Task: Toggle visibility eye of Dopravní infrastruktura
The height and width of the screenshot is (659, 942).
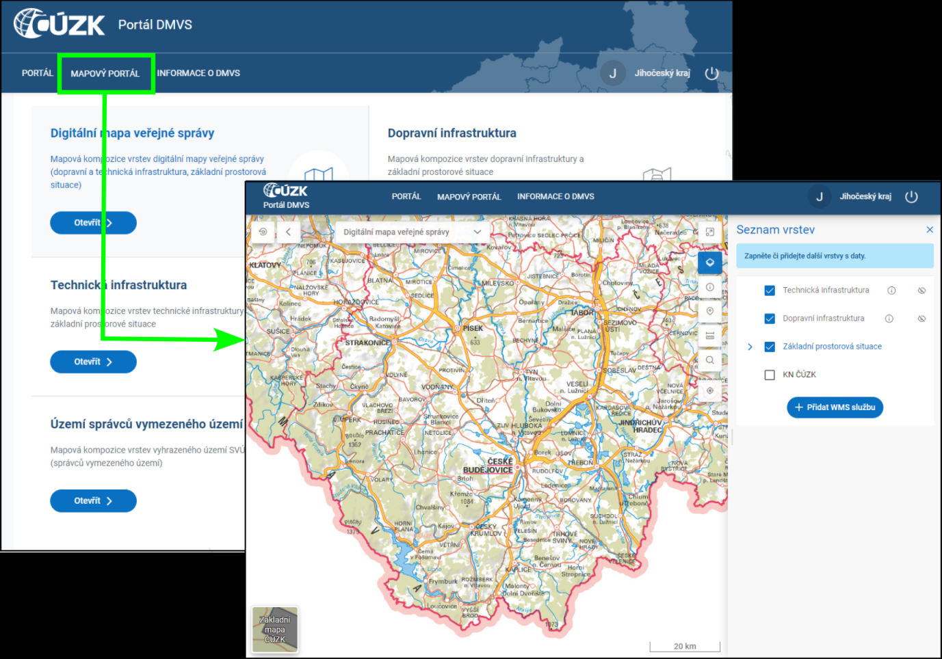Action: pos(921,319)
